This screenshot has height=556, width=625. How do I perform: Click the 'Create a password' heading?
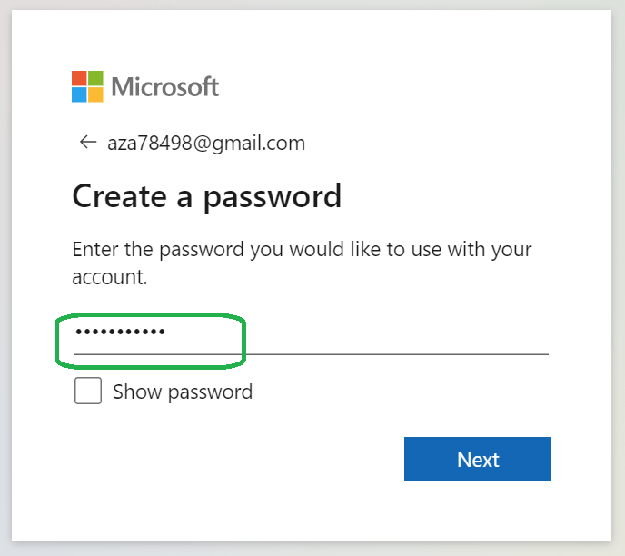tap(207, 196)
